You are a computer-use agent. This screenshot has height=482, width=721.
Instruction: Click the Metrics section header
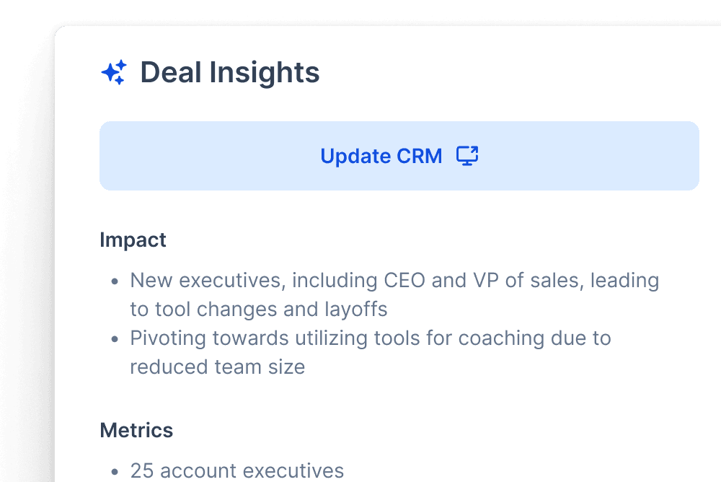click(x=136, y=430)
